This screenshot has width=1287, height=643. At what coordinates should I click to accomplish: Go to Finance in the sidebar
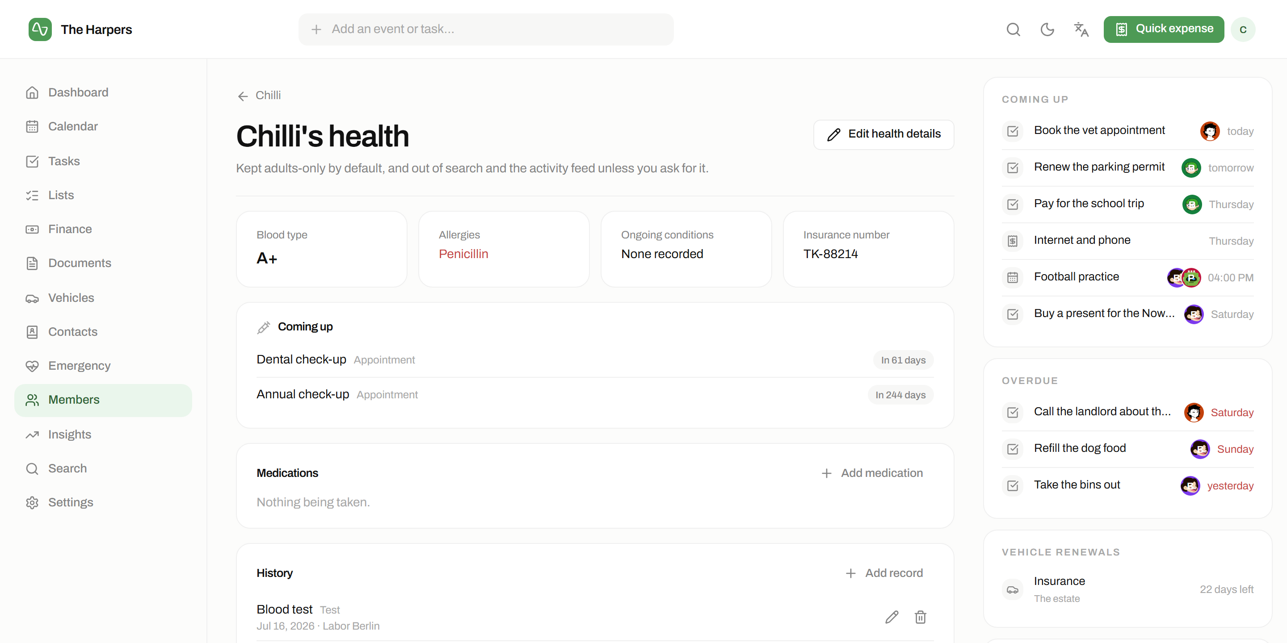[103, 229]
